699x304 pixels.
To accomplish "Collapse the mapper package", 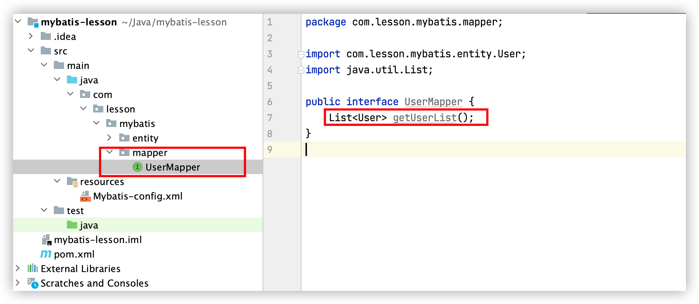I will [109, 152].
